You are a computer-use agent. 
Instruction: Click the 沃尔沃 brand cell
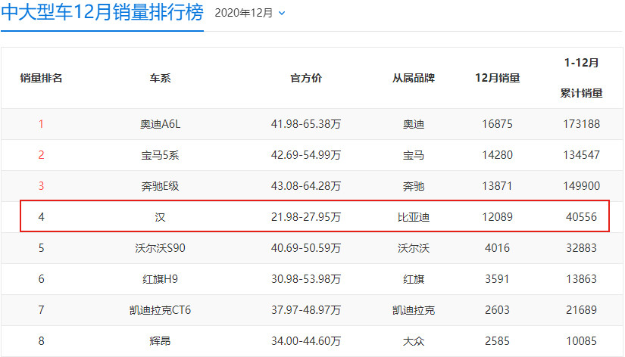(414, 248)
